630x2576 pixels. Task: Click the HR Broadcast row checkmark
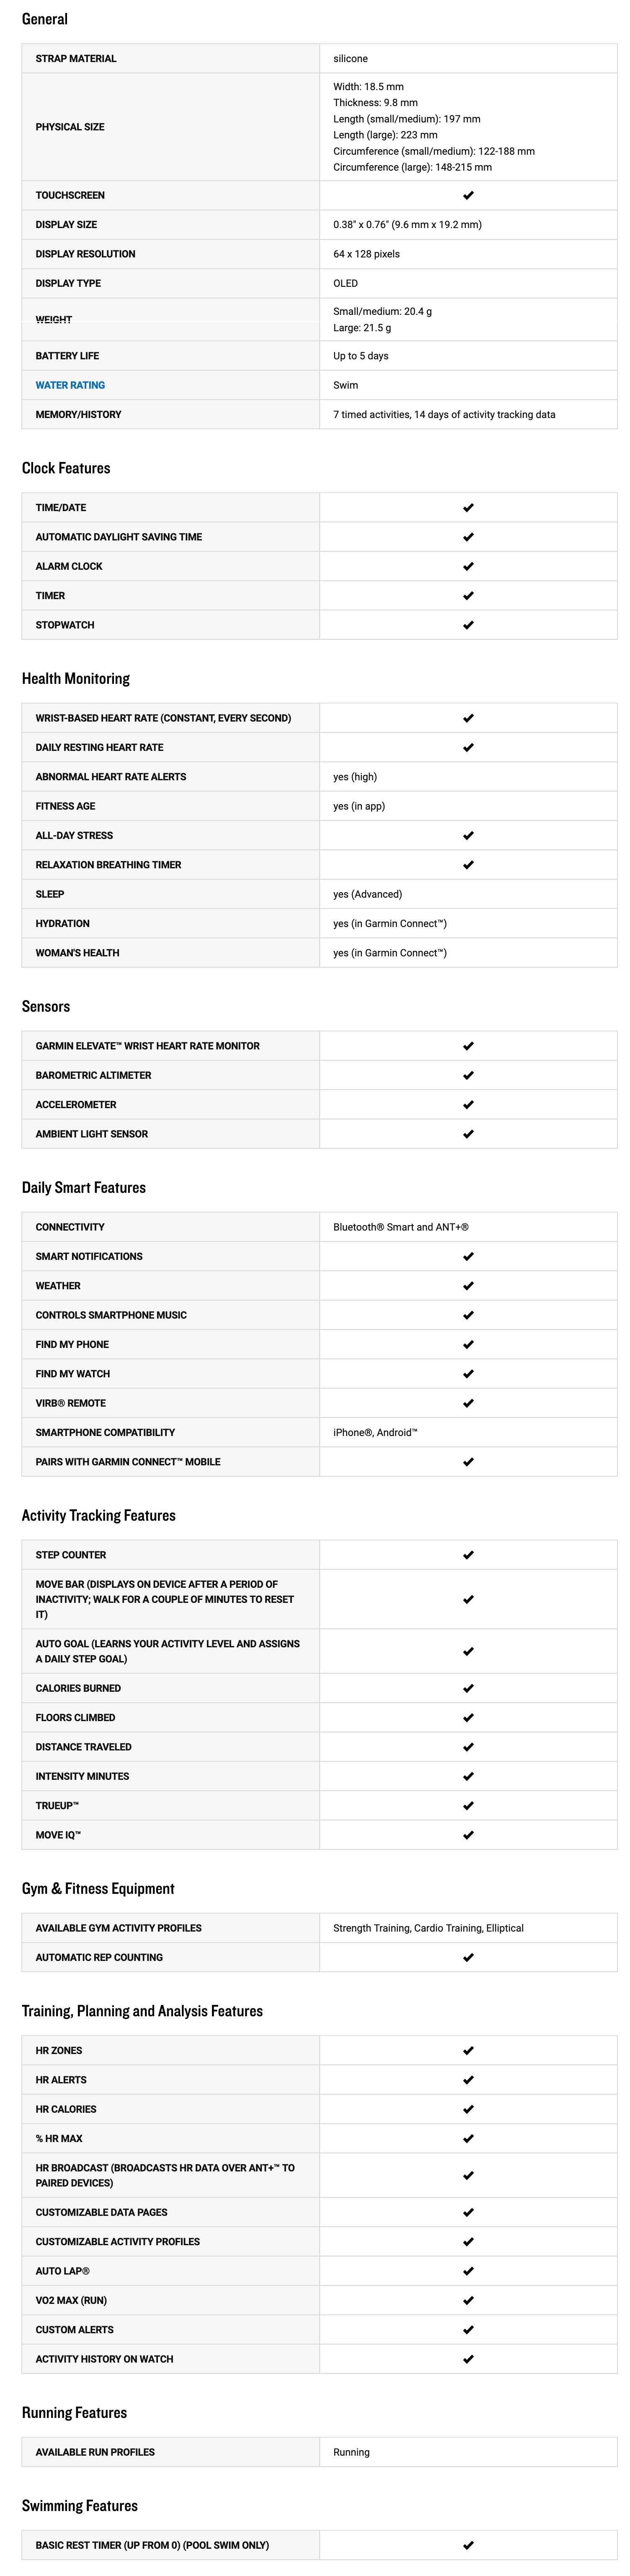(468, 2176)
